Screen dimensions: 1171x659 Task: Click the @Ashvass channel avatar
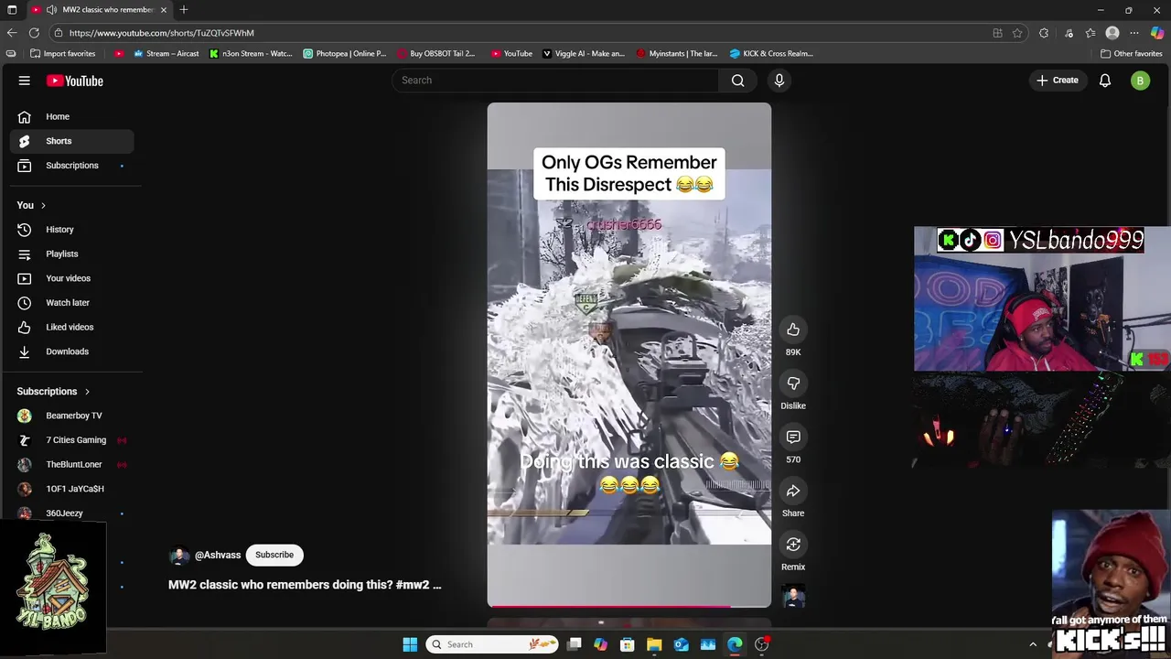179,556
